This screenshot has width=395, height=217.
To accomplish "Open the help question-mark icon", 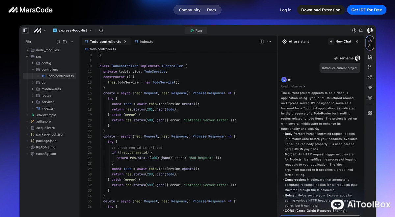I will click(x=354, y=30).
